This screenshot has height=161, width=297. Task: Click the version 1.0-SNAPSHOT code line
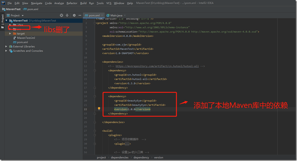tap(126, 53)
